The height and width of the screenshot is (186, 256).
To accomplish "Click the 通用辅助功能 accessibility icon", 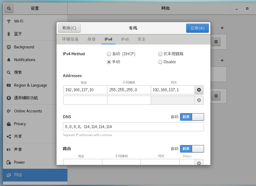I will pyautogui.click(x=9, y=98).
